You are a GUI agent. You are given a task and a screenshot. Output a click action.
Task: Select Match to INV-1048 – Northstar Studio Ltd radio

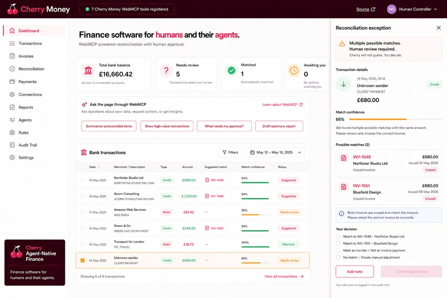click(x=338, y=236)
